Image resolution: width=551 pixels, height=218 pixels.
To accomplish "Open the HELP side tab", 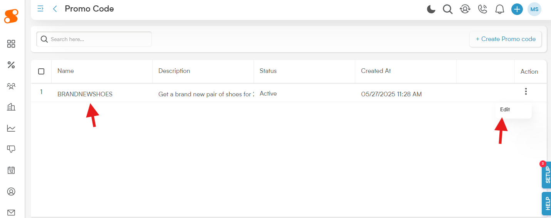I will pos(546,203).
